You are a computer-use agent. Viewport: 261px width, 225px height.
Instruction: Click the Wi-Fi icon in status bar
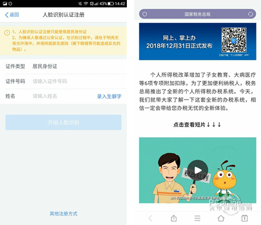[x=86, y=3]
